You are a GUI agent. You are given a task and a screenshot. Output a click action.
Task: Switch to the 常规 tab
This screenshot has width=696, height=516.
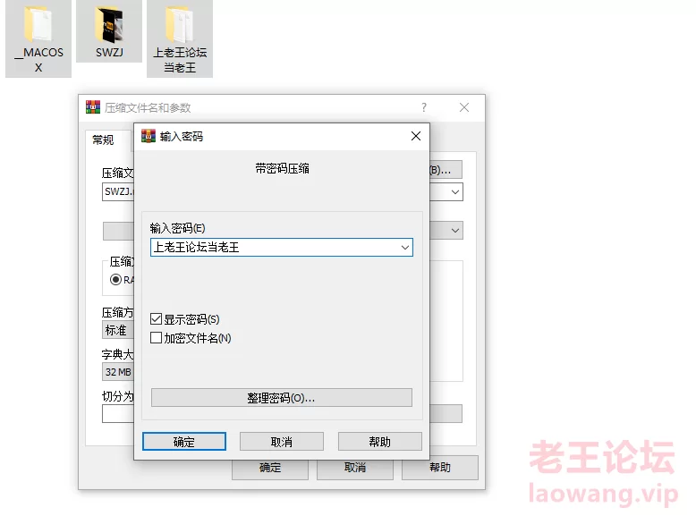pos(103,140)
